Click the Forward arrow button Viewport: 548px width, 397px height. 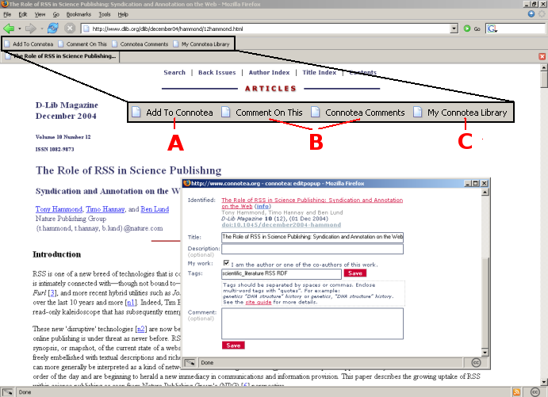pyautogui.click(x=31, y=29)
